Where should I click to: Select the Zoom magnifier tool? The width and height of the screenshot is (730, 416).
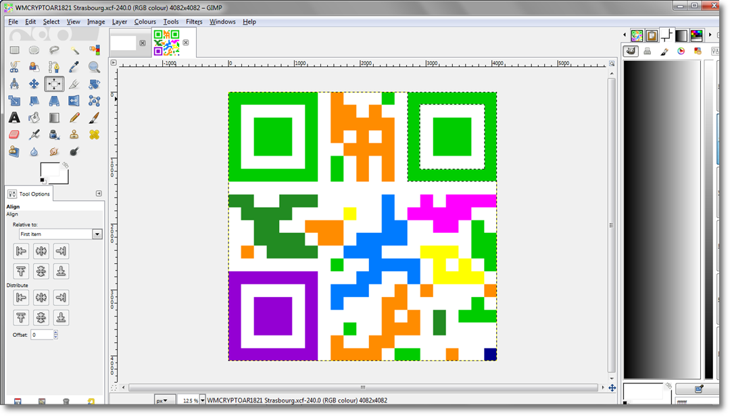pos(94,67)
